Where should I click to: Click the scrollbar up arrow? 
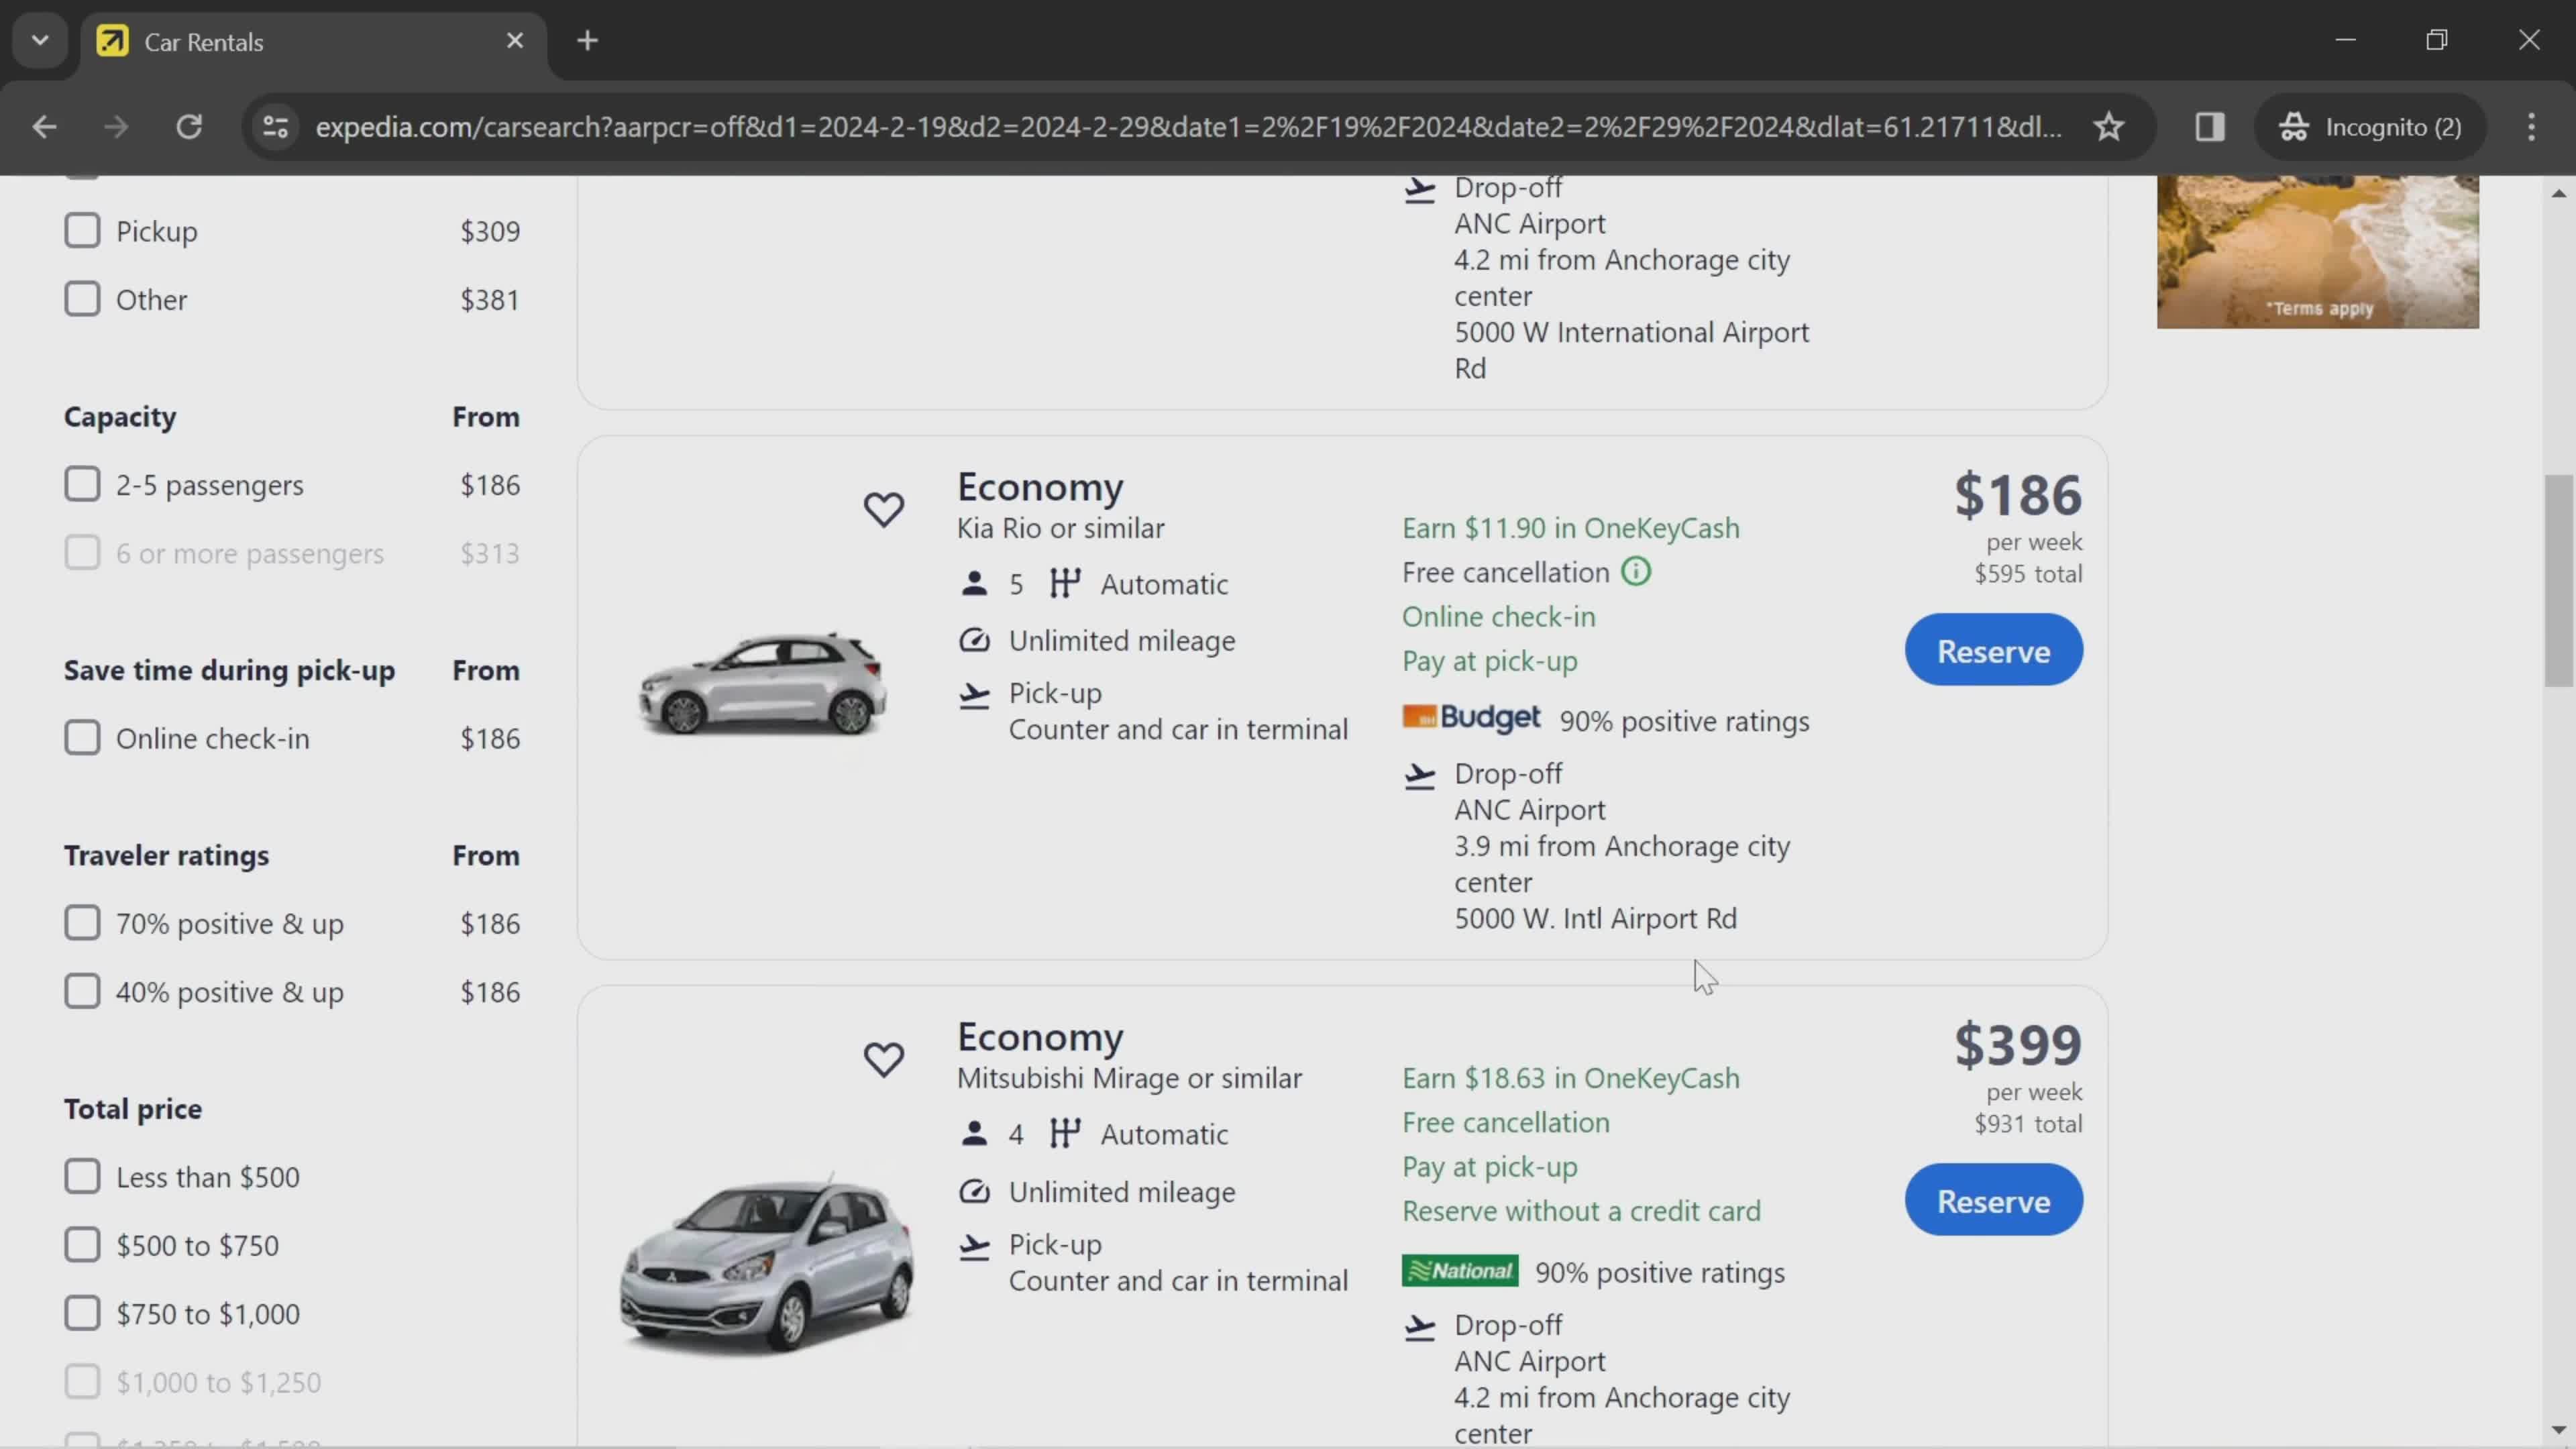pos(2558,193)
